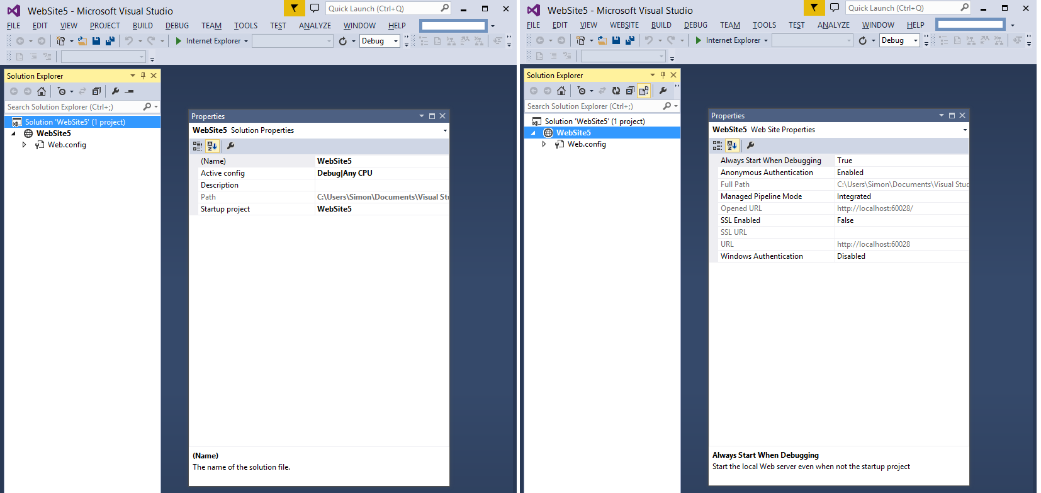This screenshot has height=493, width=1041.
Task: Open ANALYZE menu in left window
Action: 315,26
